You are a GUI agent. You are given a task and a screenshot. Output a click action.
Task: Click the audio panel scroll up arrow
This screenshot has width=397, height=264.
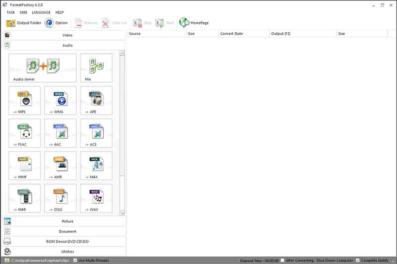click(x=122, y=53)
